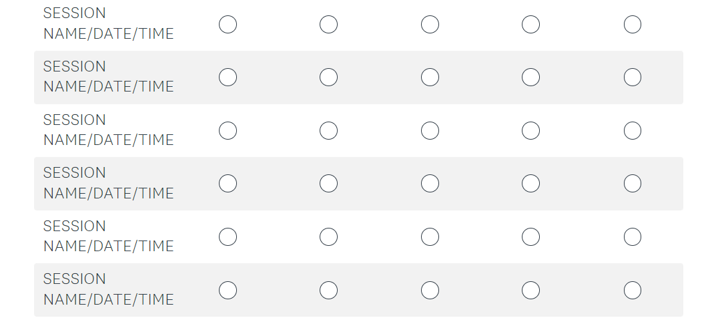
Task: Pick the second radio button in the second row
Action: tap(328, 77)
